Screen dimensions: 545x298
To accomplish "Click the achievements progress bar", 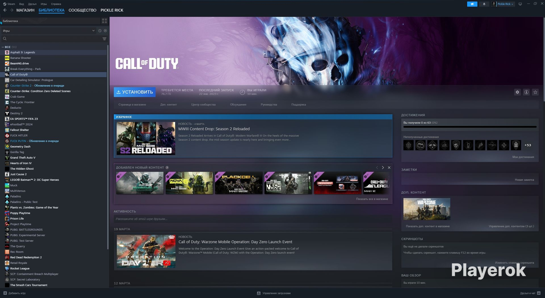I will (470, 127).
